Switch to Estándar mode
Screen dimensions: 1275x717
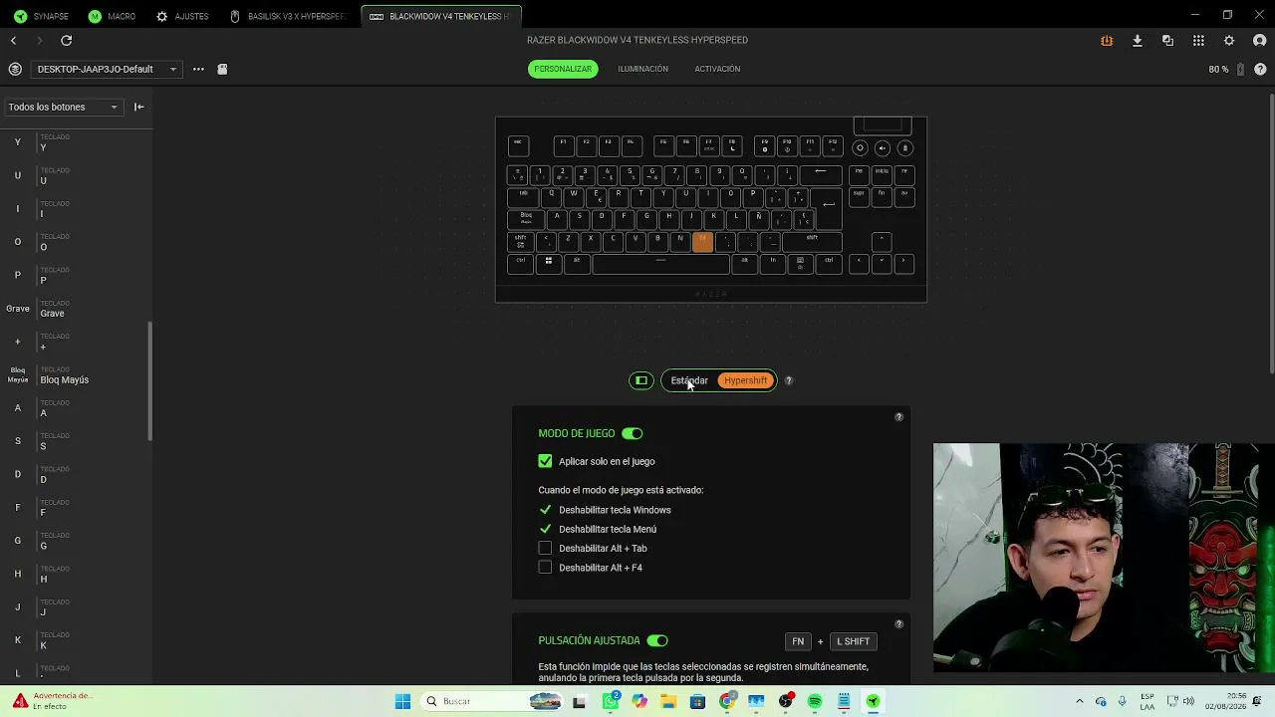coord(689,380)
